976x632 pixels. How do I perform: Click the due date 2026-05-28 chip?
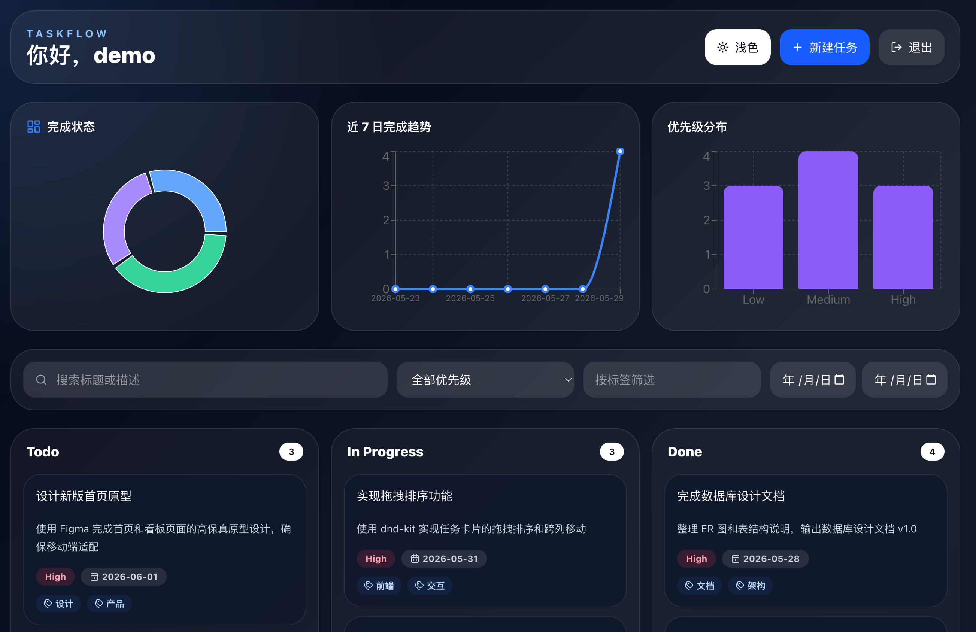pyautogui.click(x=765, y=559)
